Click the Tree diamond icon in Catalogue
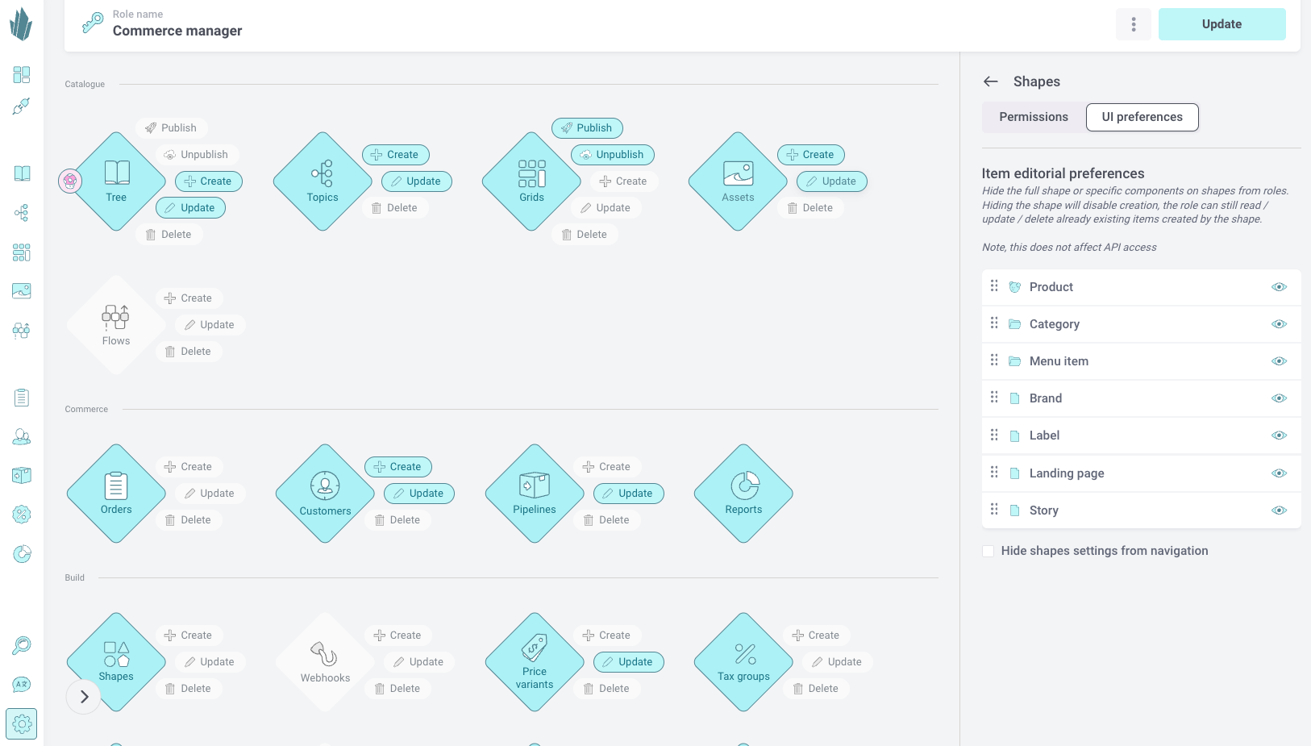Image resolution: width=1311 pixels, height=746 pixels. point(117,181)
